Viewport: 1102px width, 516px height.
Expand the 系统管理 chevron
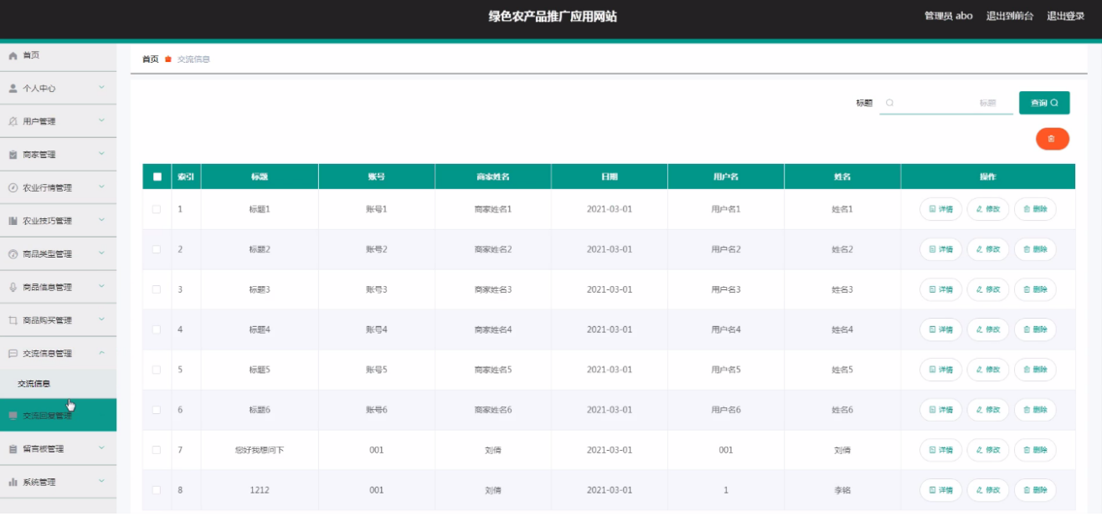coord(101,481)
